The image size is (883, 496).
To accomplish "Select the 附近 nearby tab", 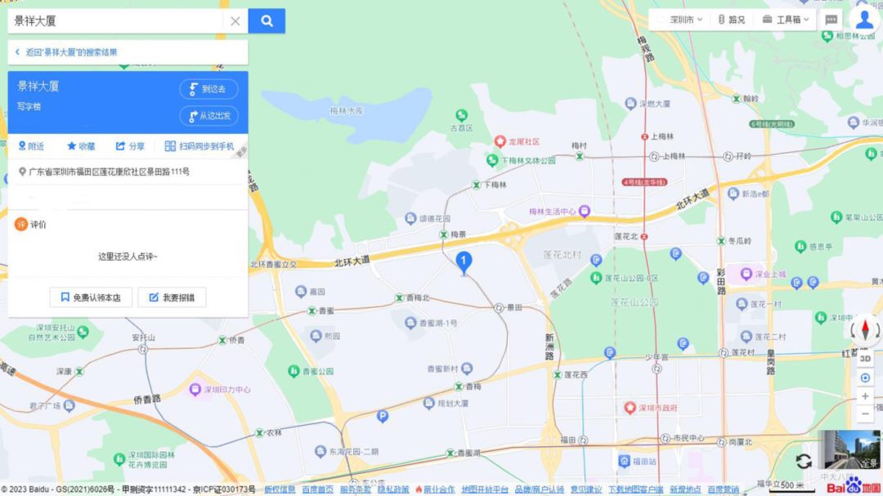I will [31, 146].
